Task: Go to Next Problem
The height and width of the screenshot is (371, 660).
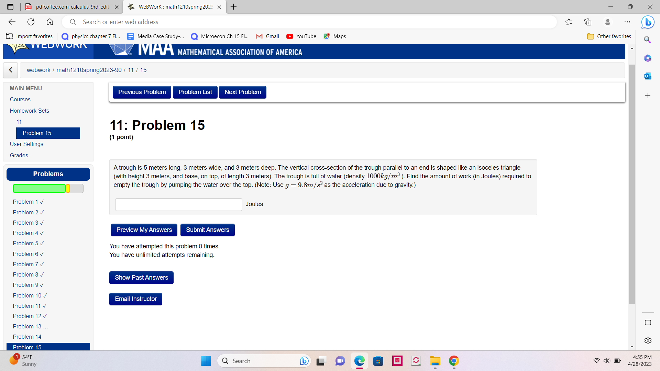Action: [242, 92]
